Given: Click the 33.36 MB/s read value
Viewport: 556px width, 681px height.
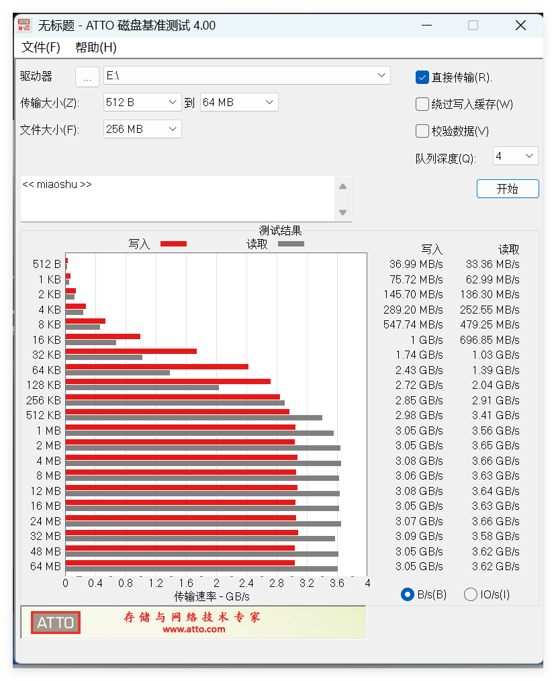Looking at the screenshot, I should tap(493, 264).
